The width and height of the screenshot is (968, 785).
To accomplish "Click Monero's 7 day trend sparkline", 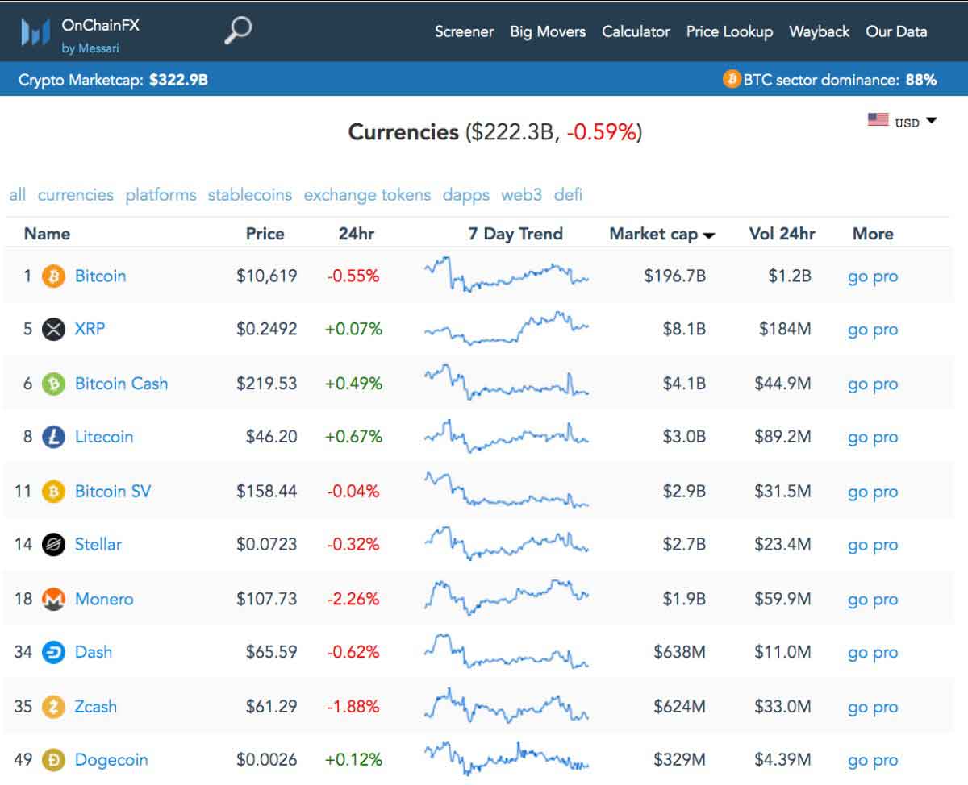I will point(507,598).
